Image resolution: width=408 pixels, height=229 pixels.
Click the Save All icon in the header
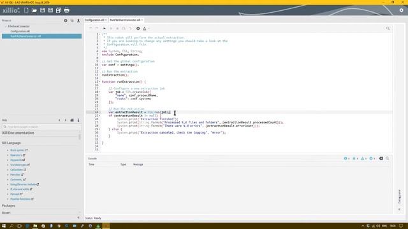click(59, 10)
